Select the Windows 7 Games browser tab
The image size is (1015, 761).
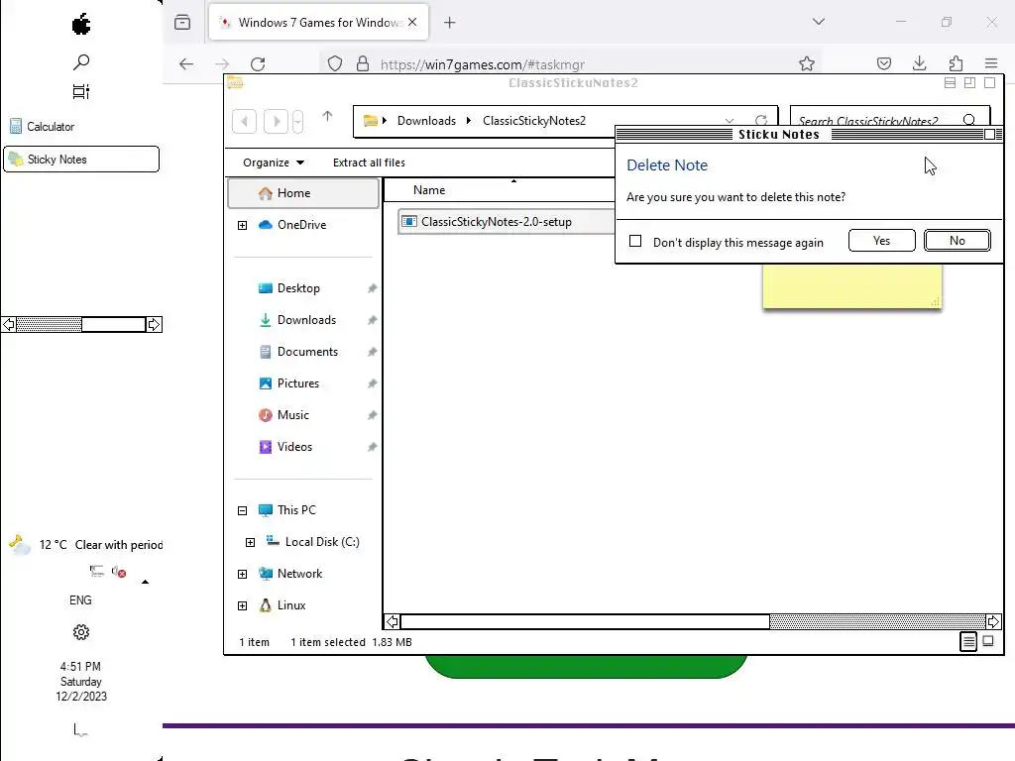tap(318, 23)
